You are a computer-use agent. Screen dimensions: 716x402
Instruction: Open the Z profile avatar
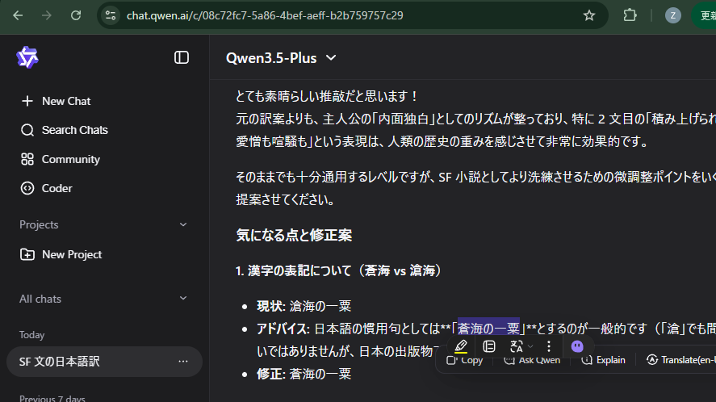tap(672, 15)
